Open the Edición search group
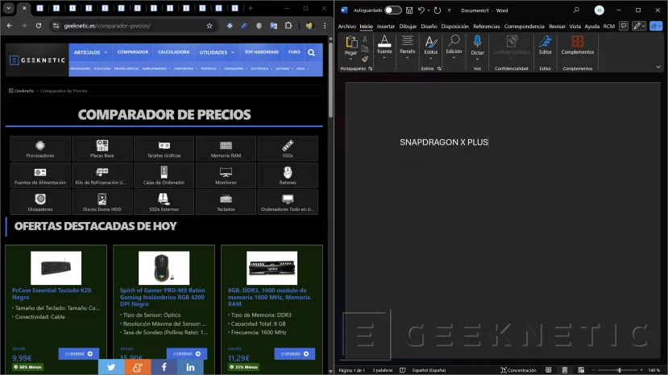 [454, 47]
